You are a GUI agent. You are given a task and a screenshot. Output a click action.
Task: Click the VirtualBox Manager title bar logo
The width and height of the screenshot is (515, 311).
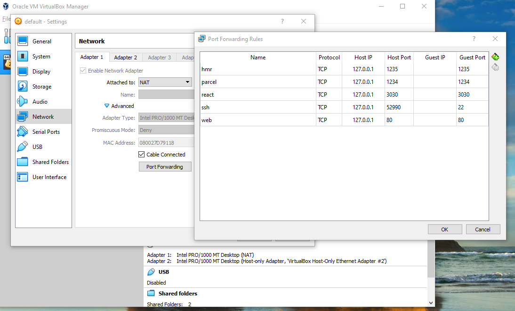point(6,6)
